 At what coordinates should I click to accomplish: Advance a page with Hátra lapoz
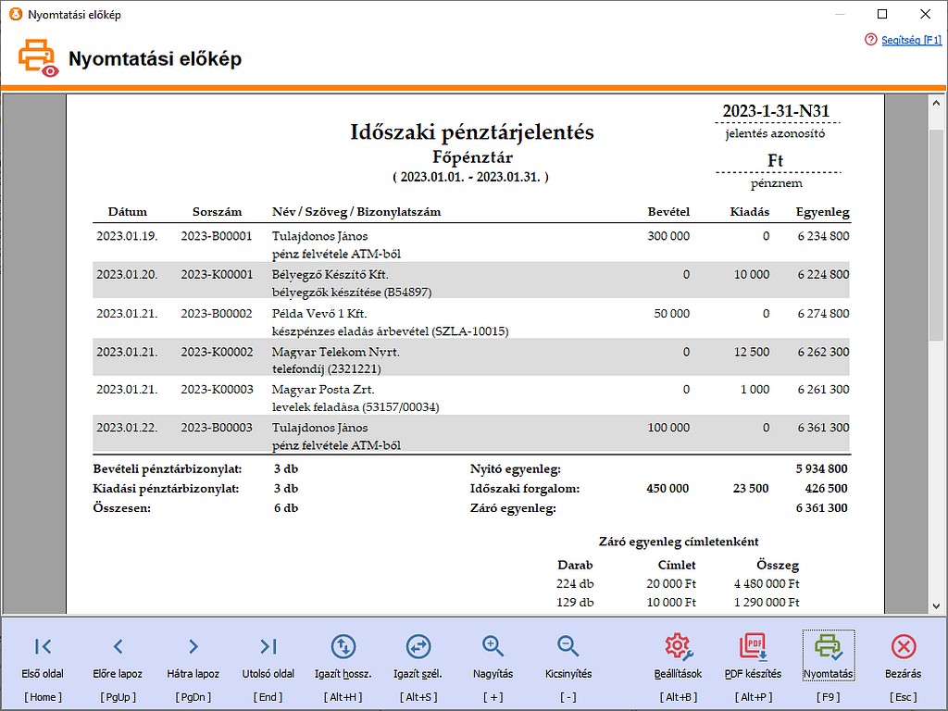(x=193, y=647)
